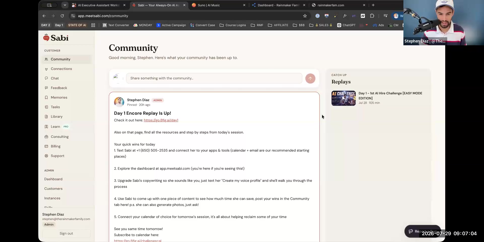Viewport: 484px width, 242px height.
Task: View site information icon in address bar
Action: (x=73, y=16)
